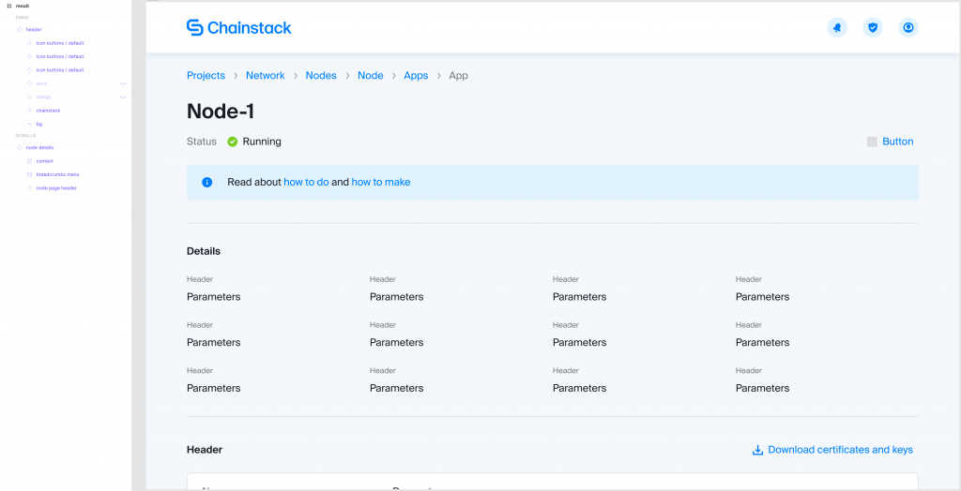Click the App breadcrumb current page text
The width and height of the screenshot is (961, 491).
(458, 75)
